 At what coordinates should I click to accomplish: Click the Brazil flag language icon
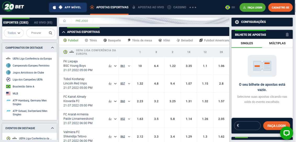227,7
